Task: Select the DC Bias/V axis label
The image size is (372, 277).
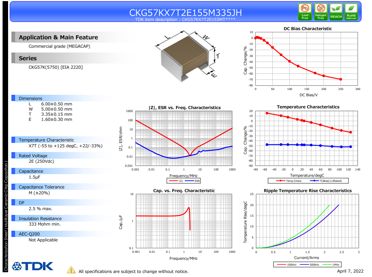Action: click(x=308, y=95)
